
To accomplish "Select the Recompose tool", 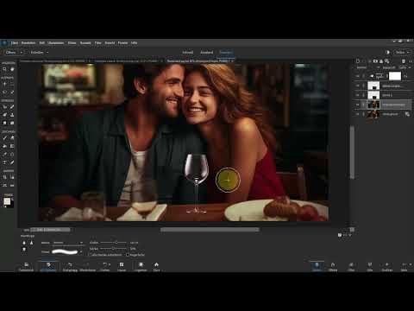I will [12, 177].
